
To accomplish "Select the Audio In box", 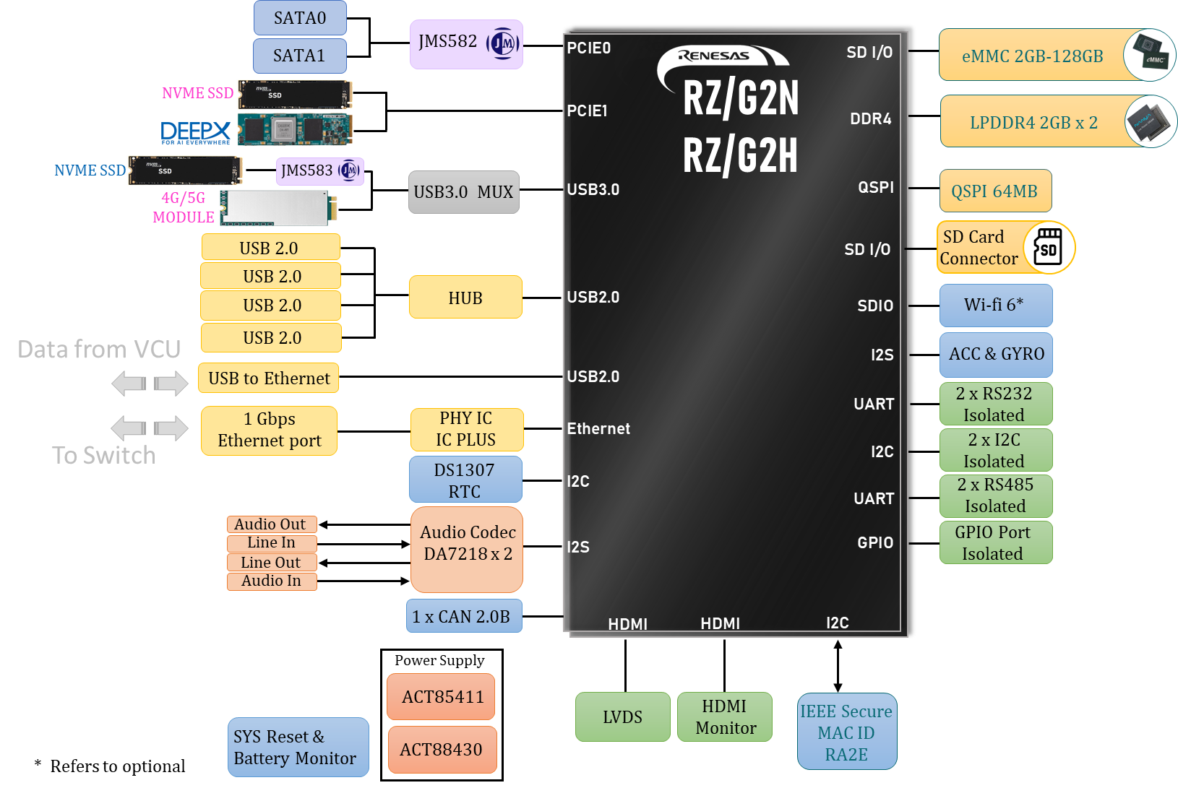I will (x=272, y=581).
